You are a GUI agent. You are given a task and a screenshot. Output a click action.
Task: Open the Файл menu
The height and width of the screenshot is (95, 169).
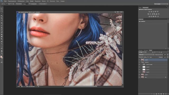(x=5, y=1)
